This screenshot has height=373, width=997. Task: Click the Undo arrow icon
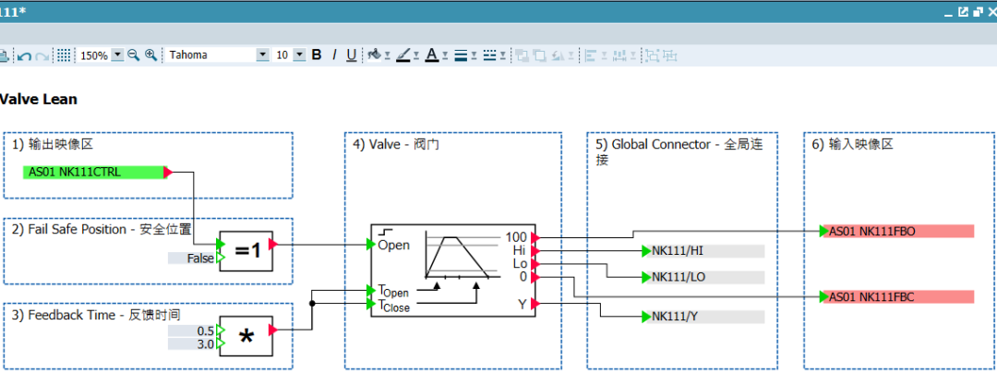tap(25, 55)
